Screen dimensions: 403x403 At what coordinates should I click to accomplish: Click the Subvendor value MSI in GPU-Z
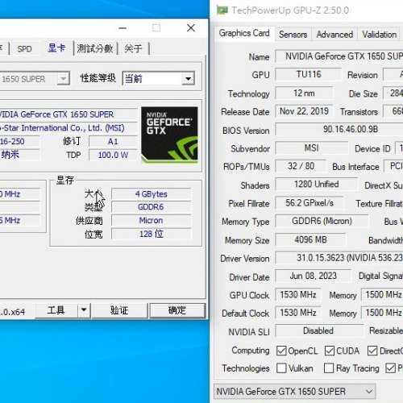pyautogui.click(x=312, y=148)
